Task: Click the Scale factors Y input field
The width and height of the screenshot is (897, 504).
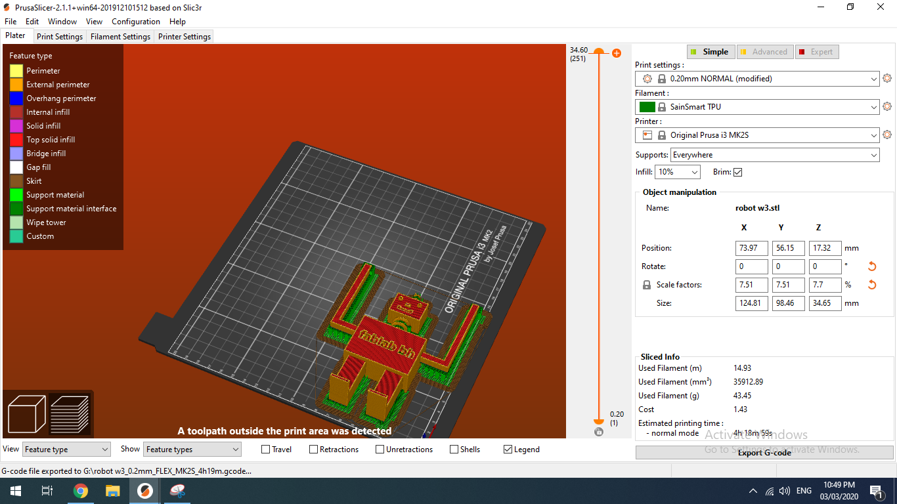Action: (789, 285)
